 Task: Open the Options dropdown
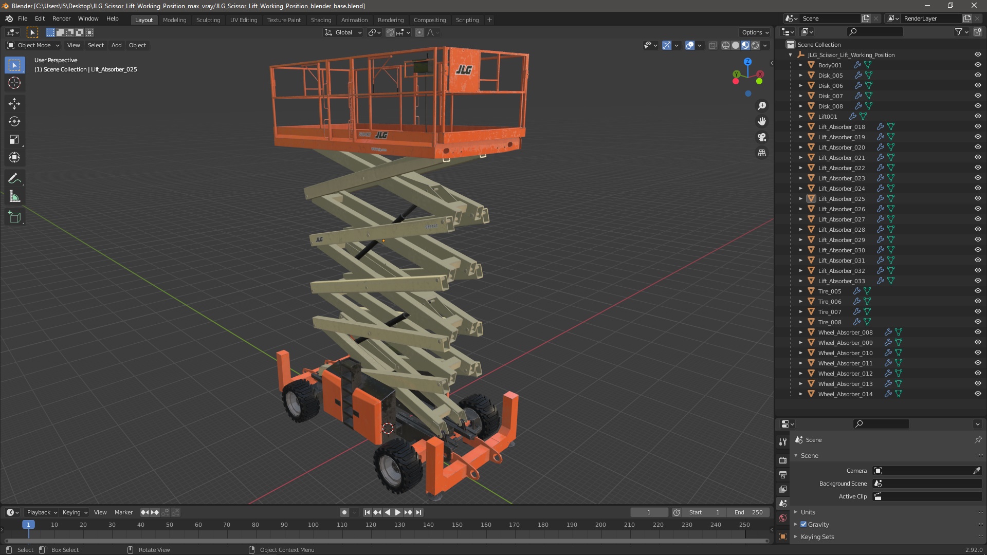click(x=755, y=32)
